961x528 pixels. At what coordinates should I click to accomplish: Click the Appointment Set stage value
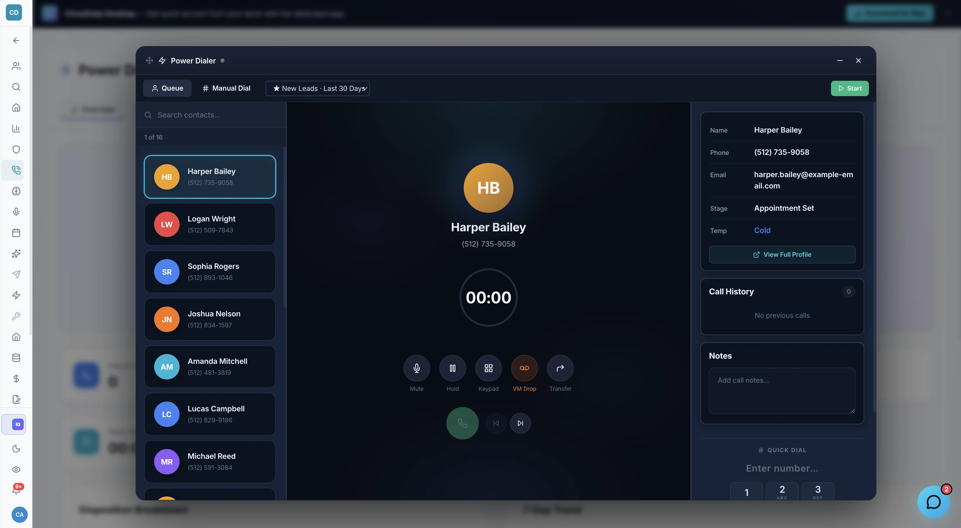click(784, 208)
